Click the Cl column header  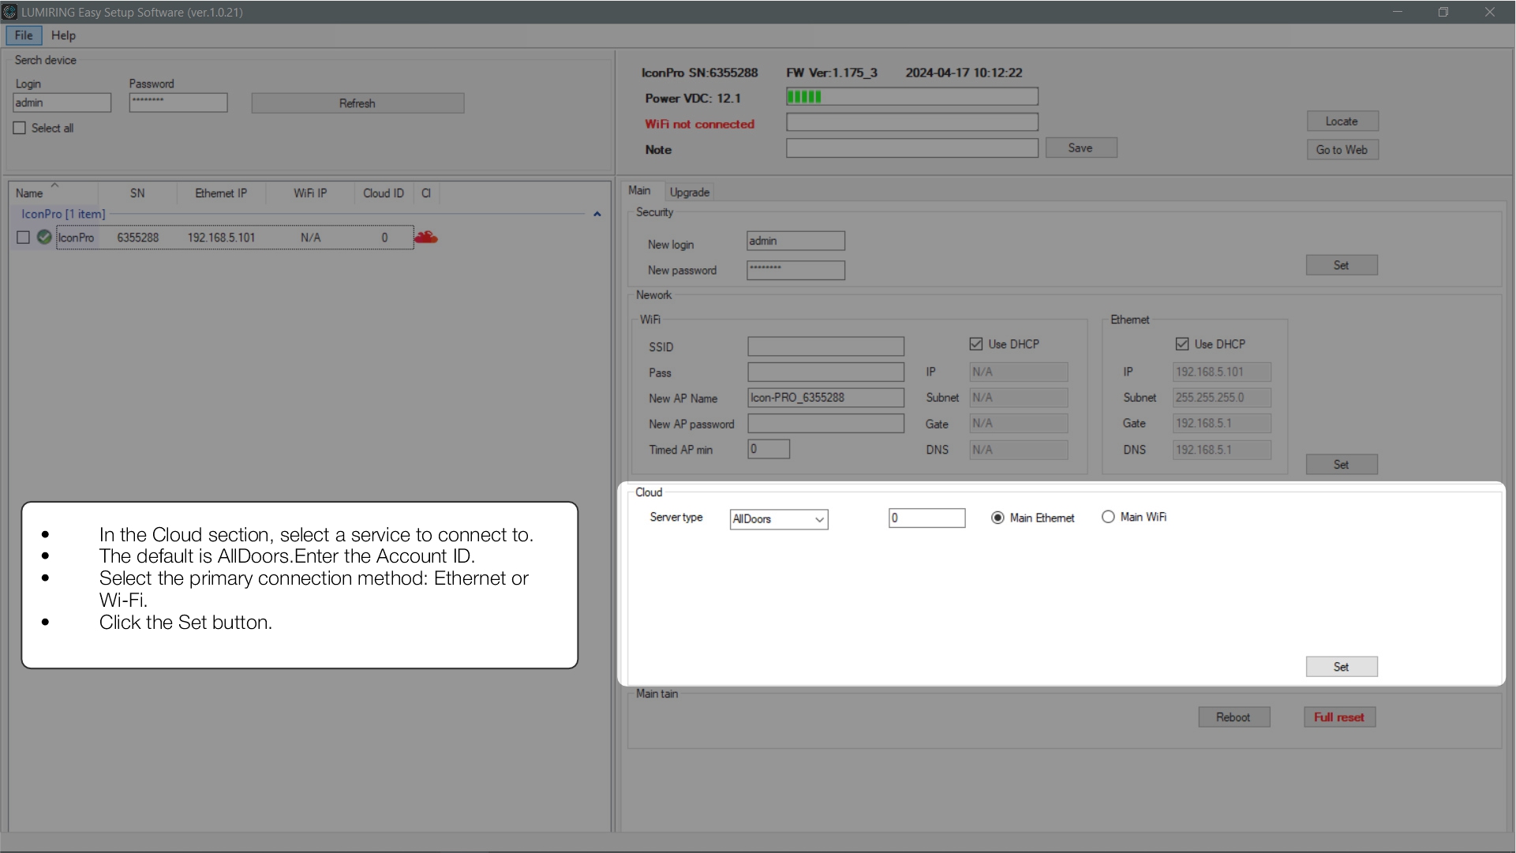click(x=426, y=193)
